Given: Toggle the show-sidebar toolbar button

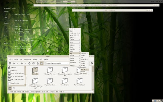Looking at the screenshot, I should coord(42,63).
